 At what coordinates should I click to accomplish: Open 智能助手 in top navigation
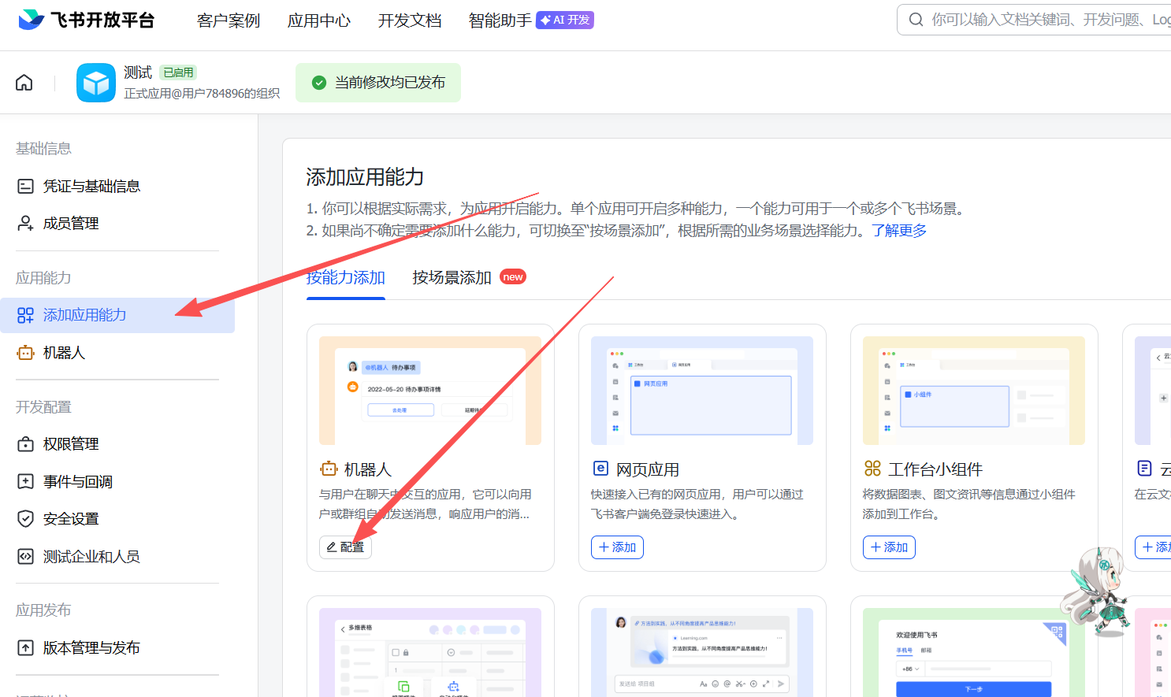point(500,20)
